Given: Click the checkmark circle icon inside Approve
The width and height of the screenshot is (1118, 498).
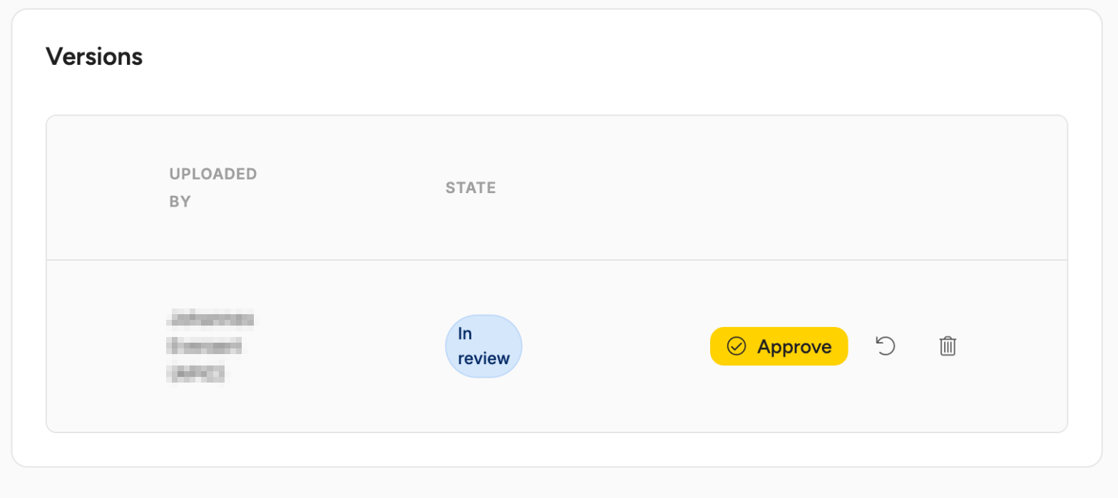Looking at the screenshot, I should pos(736,346).
